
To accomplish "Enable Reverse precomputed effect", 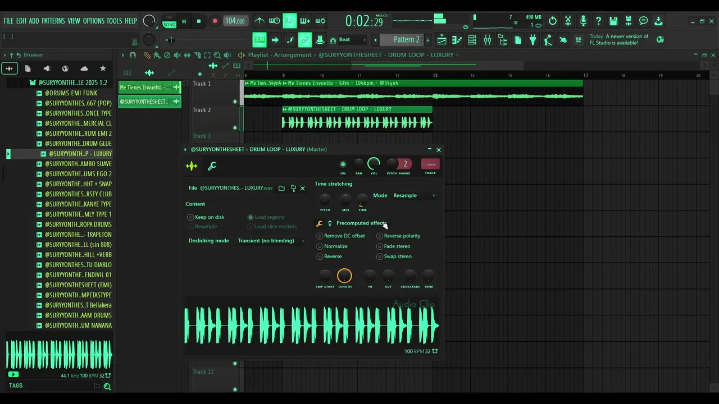I will (x=330, y=256).
